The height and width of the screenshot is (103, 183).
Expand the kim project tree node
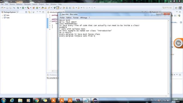pyautogui.click(x=2, y=15)
